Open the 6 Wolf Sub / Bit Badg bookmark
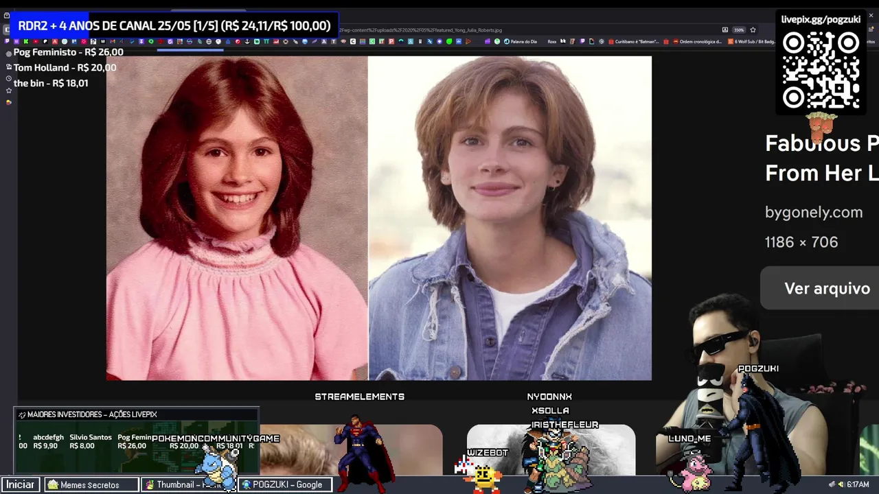Screen dimensions: 879x494 click(751, 41)
